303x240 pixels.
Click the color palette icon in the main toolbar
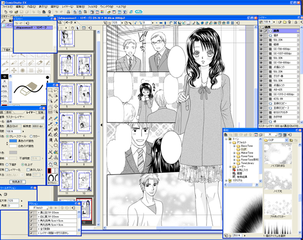103,12
